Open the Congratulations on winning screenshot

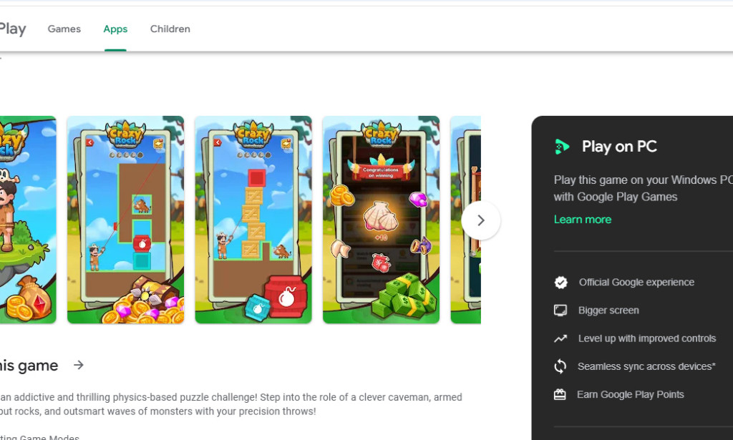[381, 220]
